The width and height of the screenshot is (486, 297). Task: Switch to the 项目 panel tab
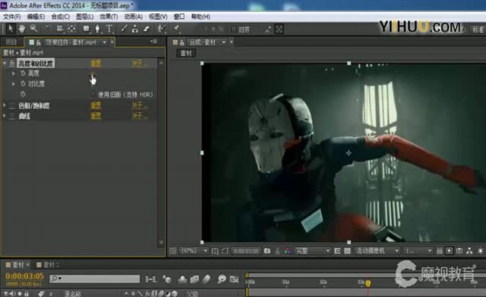click(x=11, y=42)
